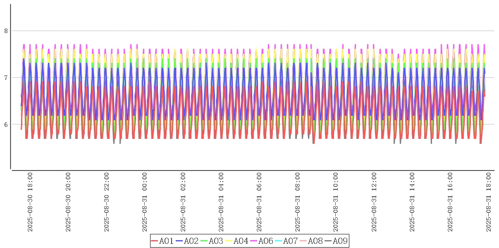Click the 2025-08-30 18:00 x-axis label
The image size is (499, 248).
(30, 202)
